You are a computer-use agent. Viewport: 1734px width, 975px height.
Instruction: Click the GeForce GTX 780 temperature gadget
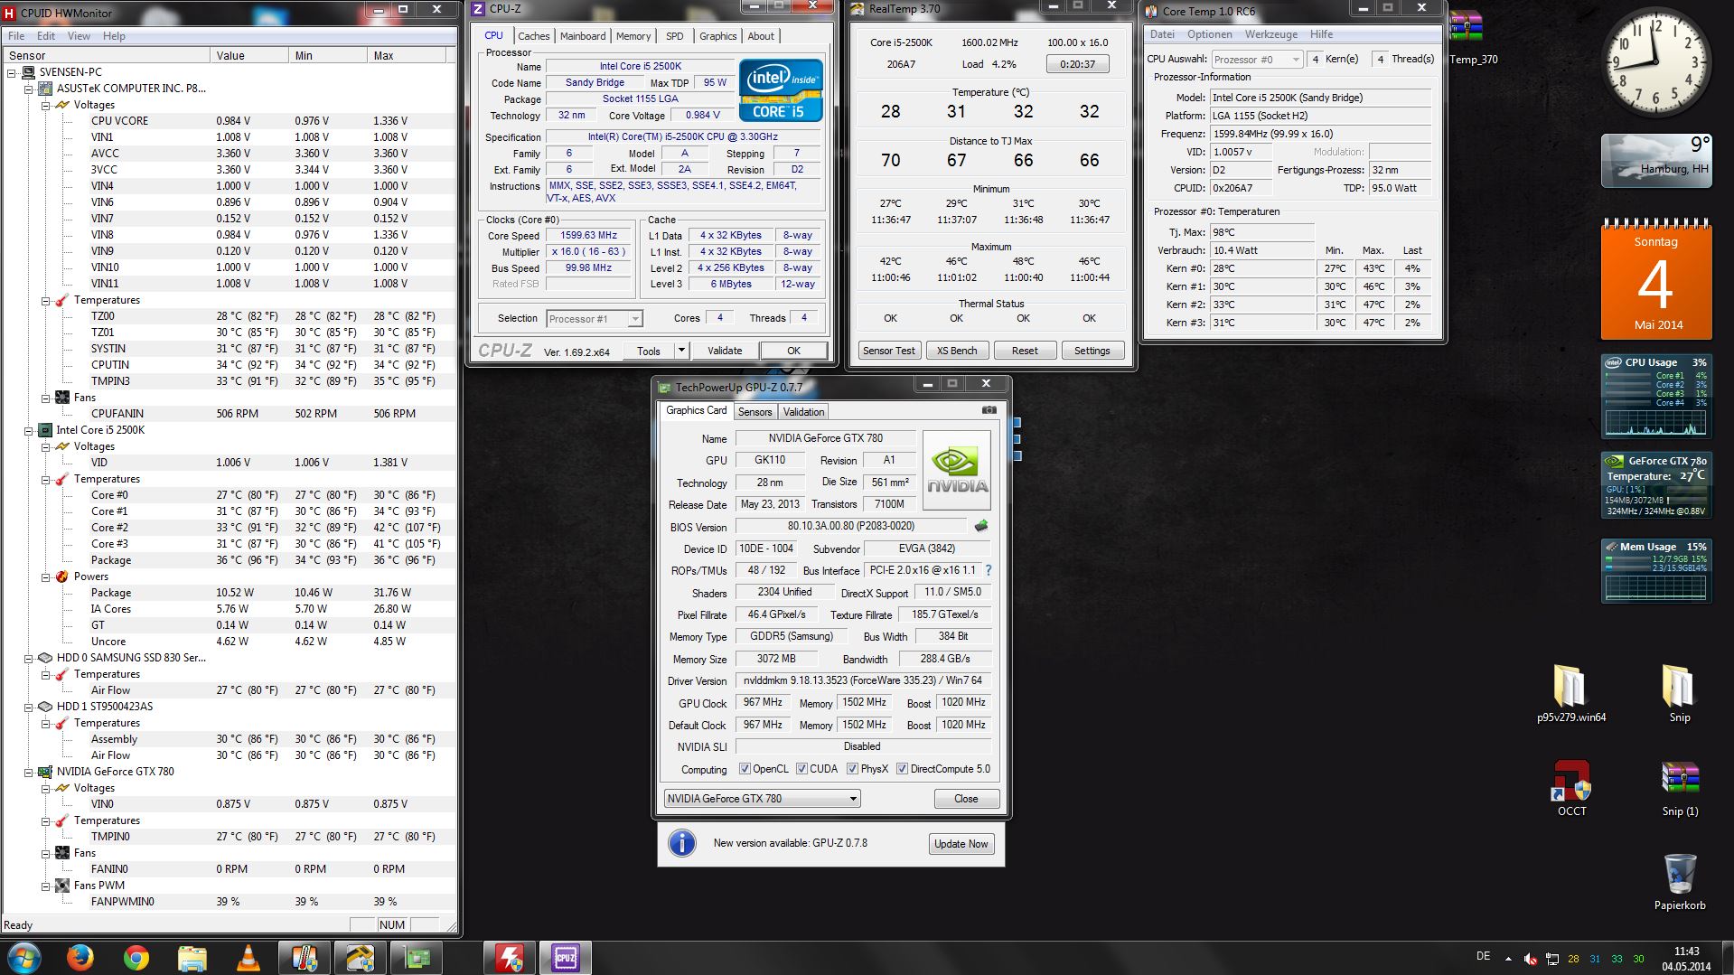1656,485
